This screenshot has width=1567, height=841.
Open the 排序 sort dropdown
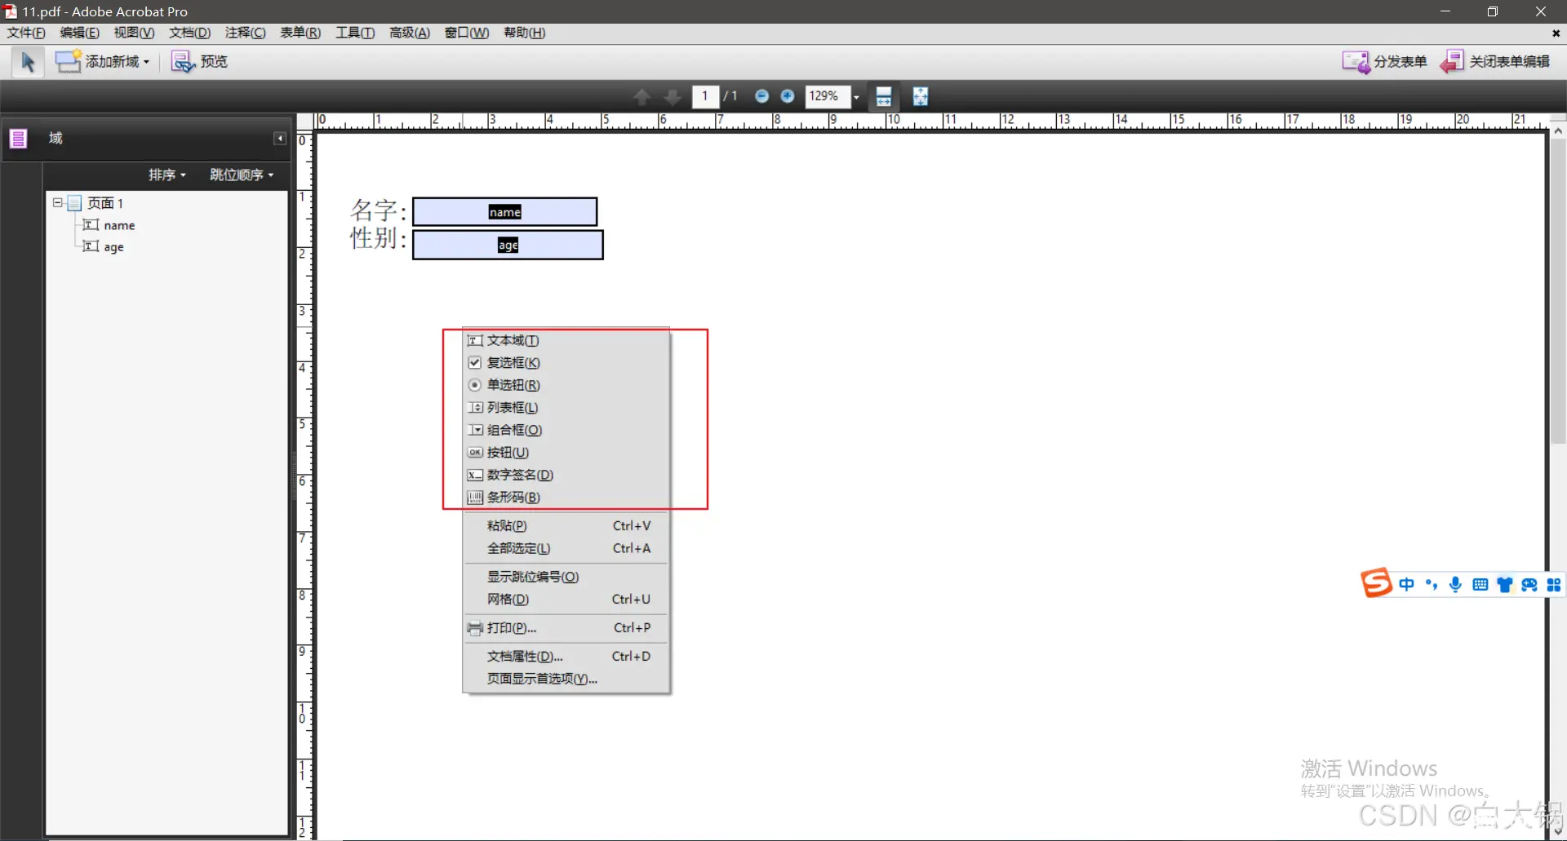pyautogui.click(x=167, y=175)
